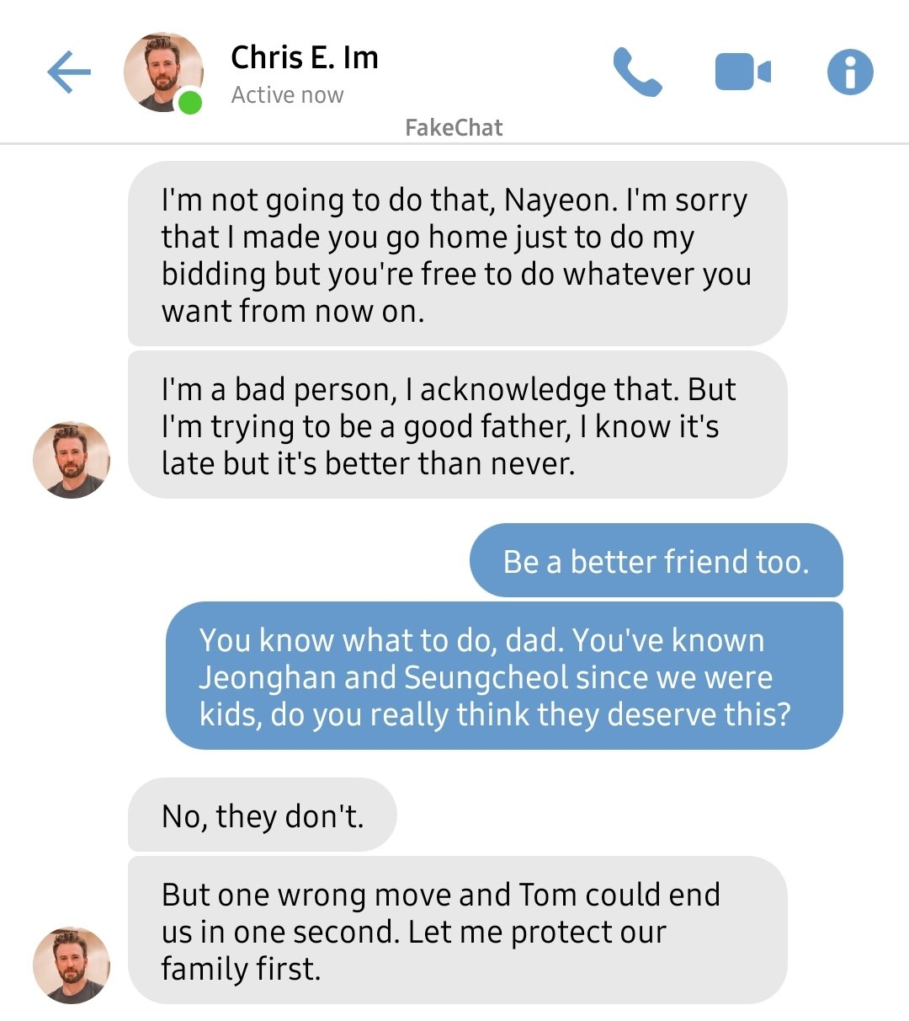Tap the back arrow icon
This screenshot has height=1021, width=909.
tap(69, 72)
